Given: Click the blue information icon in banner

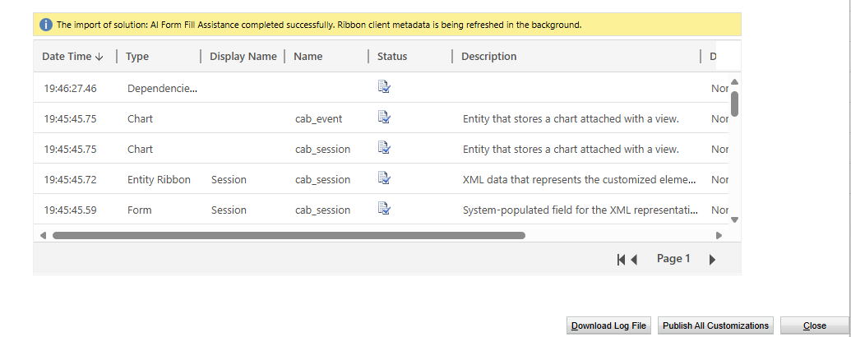Looking at the screenshot, I should [46, 25].
